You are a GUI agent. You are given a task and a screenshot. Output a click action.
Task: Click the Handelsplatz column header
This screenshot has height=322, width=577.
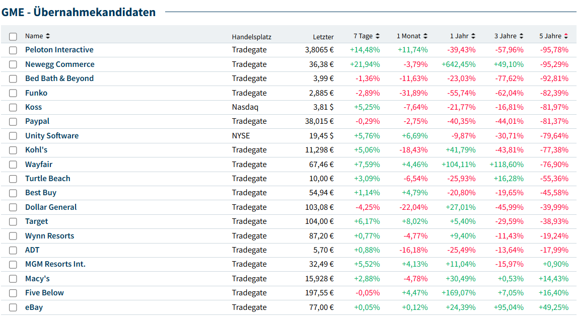tap(251, 37)
